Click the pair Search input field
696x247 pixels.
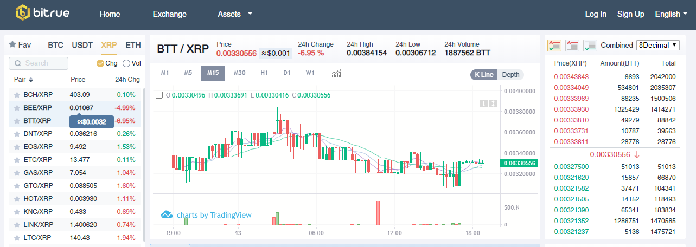(39, 63)
